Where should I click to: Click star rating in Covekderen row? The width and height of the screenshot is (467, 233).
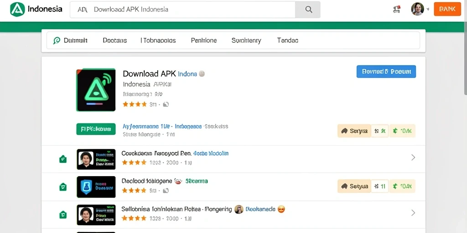coord(134,162)
